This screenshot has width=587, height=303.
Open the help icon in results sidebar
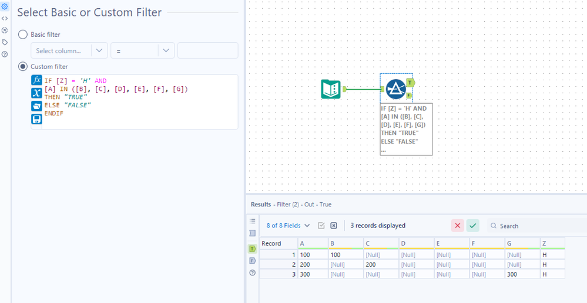(x=252, y=273)
